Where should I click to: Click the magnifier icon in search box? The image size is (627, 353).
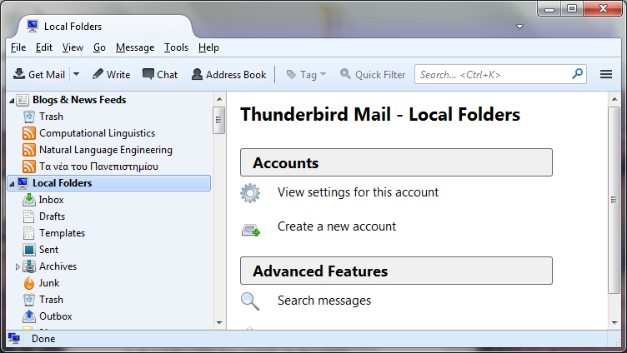[578, 74]
